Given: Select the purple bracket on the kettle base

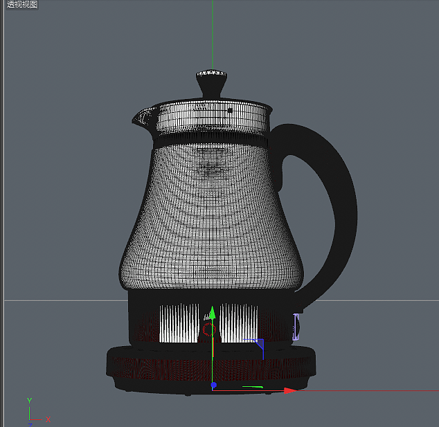Looking at the screenshot, I should [297, 327].
